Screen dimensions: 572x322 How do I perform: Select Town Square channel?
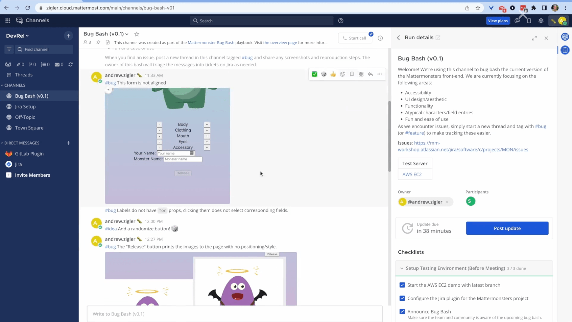29,128
